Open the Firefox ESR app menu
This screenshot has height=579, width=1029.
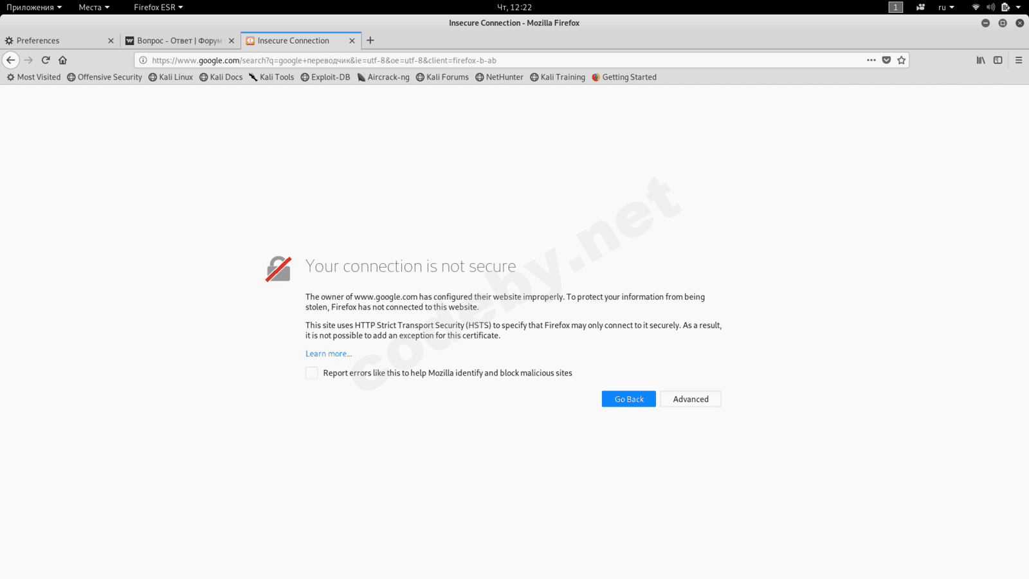click(158, 7)
